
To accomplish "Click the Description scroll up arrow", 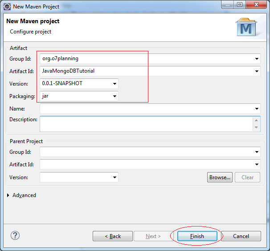I will point(256,120).
